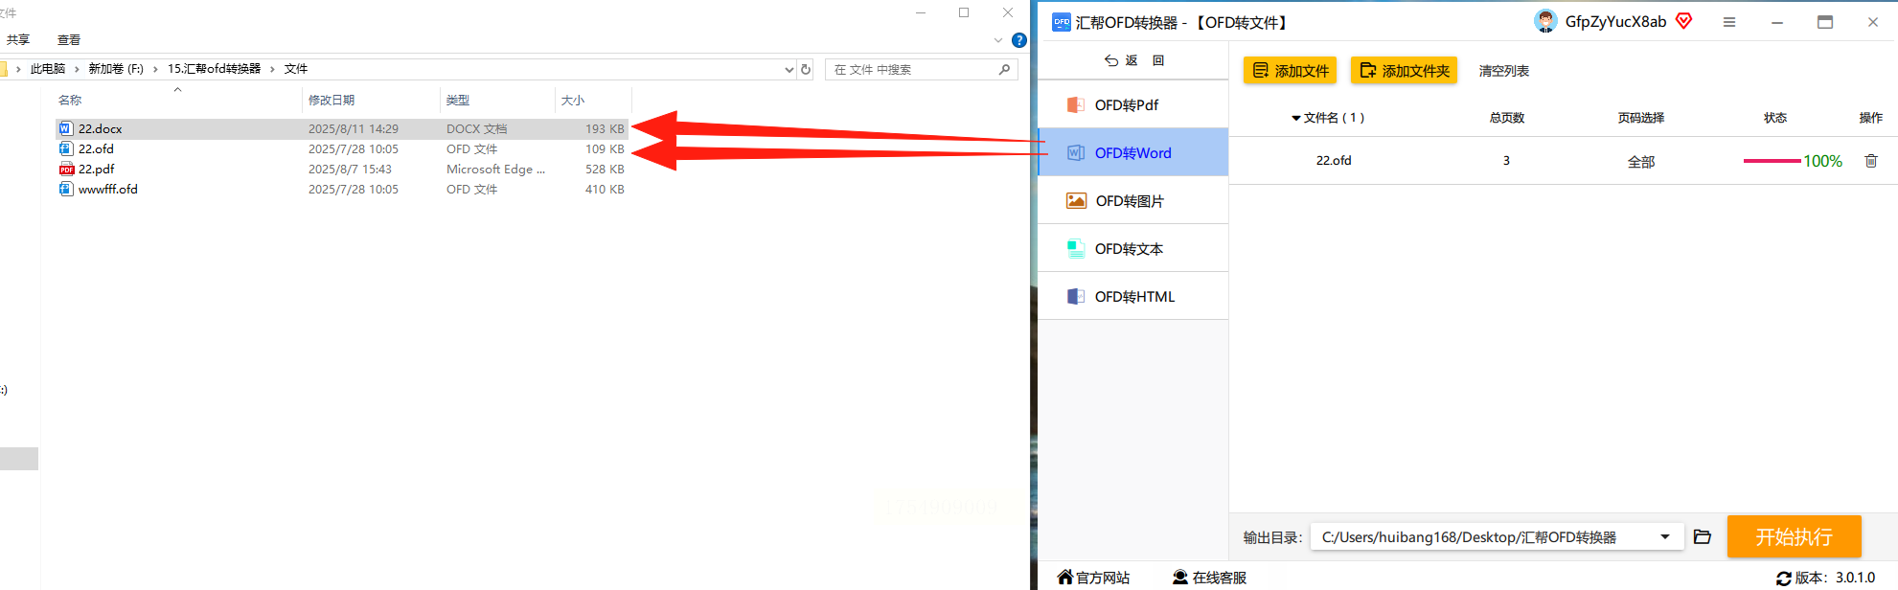Click the 添加文件 button
The image size is (1898, 590).
pos(1291,71)
